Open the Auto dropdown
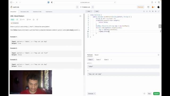Viewport: 170px width, 96px height. pyautogui.click(x=96, y=11)
